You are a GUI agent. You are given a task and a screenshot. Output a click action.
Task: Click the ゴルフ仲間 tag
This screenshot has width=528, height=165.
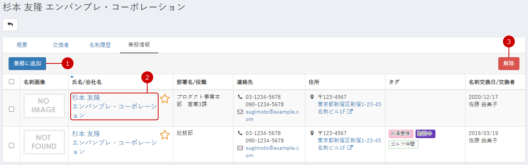click(x=403, y=144)
